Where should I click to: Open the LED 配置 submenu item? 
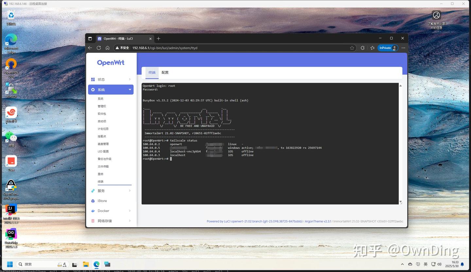103,151
